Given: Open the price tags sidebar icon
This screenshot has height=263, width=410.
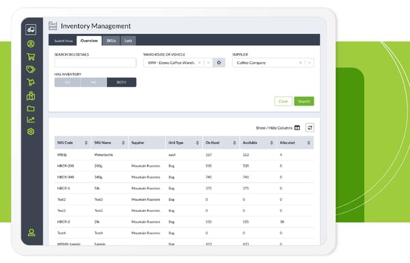Looking at the screenshot, I should point(31,69).
